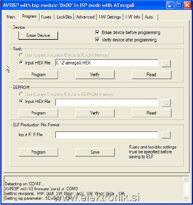Browse for Flash input HEX file
193x205 pixels.
click(x=166, y=64)
